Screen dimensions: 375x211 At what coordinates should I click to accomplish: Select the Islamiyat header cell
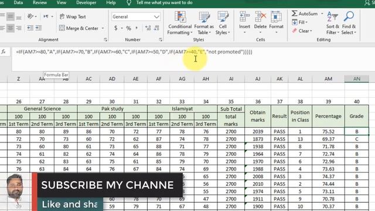point(182,108)
